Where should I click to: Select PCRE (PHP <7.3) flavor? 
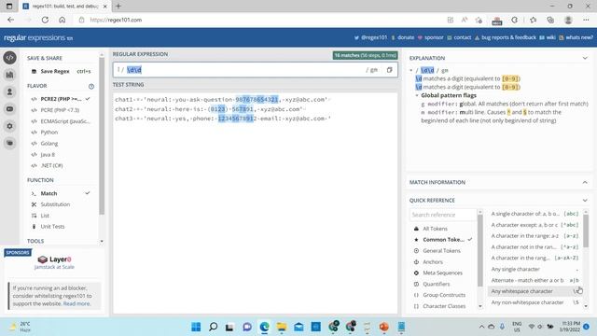pos(61,110)
